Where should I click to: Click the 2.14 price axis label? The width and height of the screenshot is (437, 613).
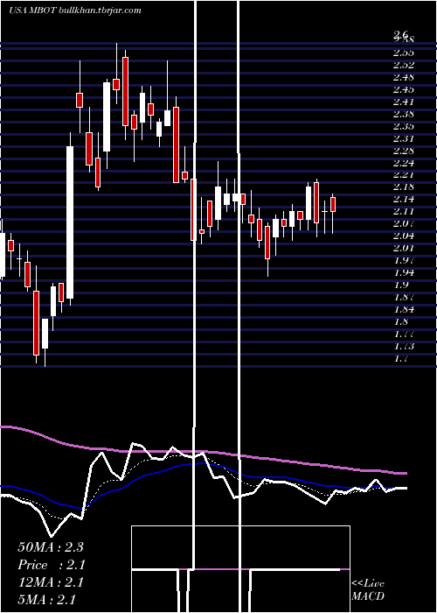point(404,200)
